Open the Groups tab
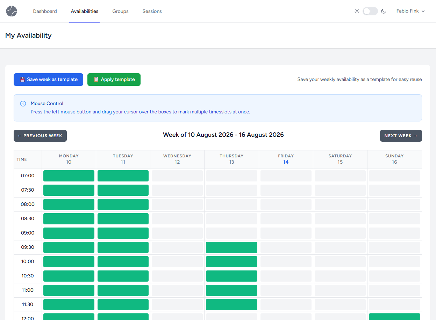Screen dimensions: 436x320 (120, 11)
